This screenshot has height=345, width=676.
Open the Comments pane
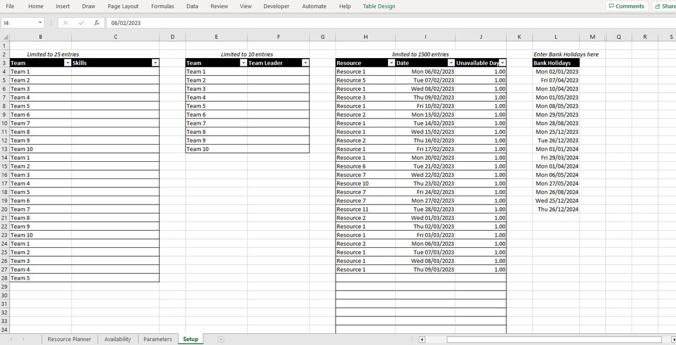pos(626,6)
